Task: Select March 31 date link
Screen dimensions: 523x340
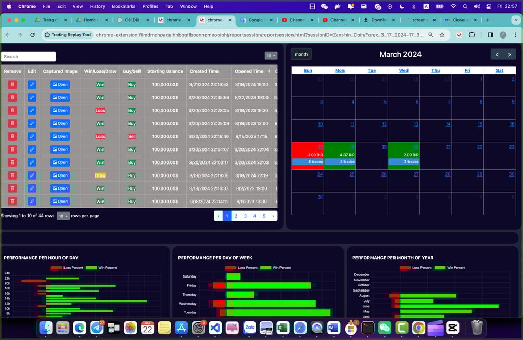Action: [x=320, y=197]
